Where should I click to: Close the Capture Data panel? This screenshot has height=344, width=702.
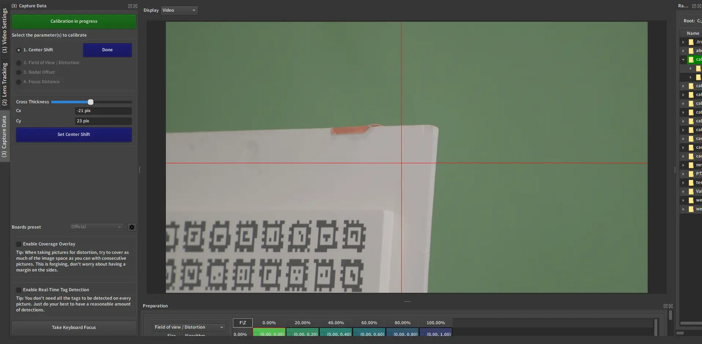tap(135, 6)
